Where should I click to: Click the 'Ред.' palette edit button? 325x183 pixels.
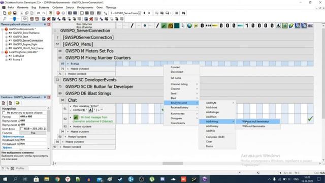(x=33, y=133)
